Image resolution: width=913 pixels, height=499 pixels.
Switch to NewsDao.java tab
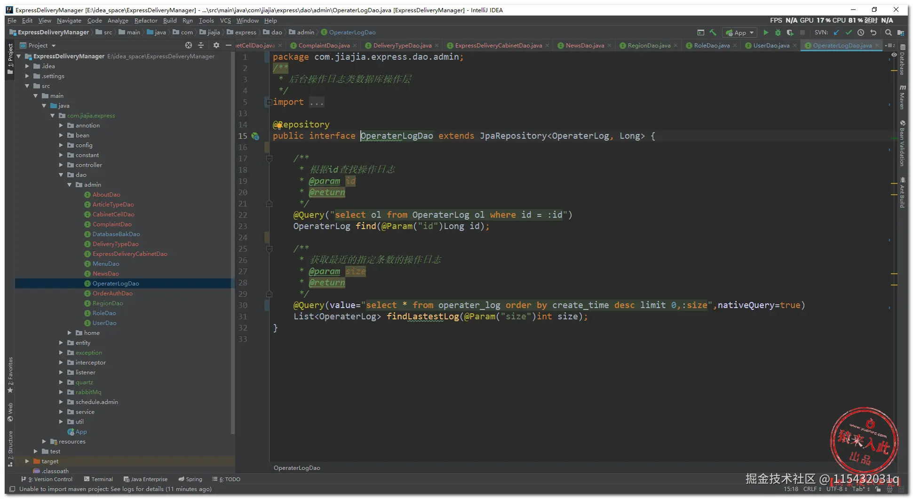pyautogui.click(x=585, y=46)
